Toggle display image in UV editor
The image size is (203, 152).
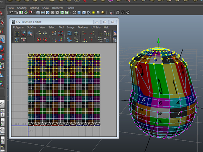115,34
